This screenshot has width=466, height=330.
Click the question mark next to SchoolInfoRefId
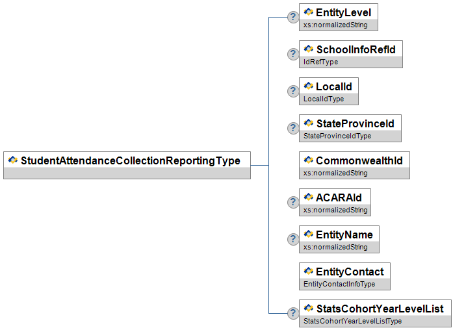click(x=293, y=54)
